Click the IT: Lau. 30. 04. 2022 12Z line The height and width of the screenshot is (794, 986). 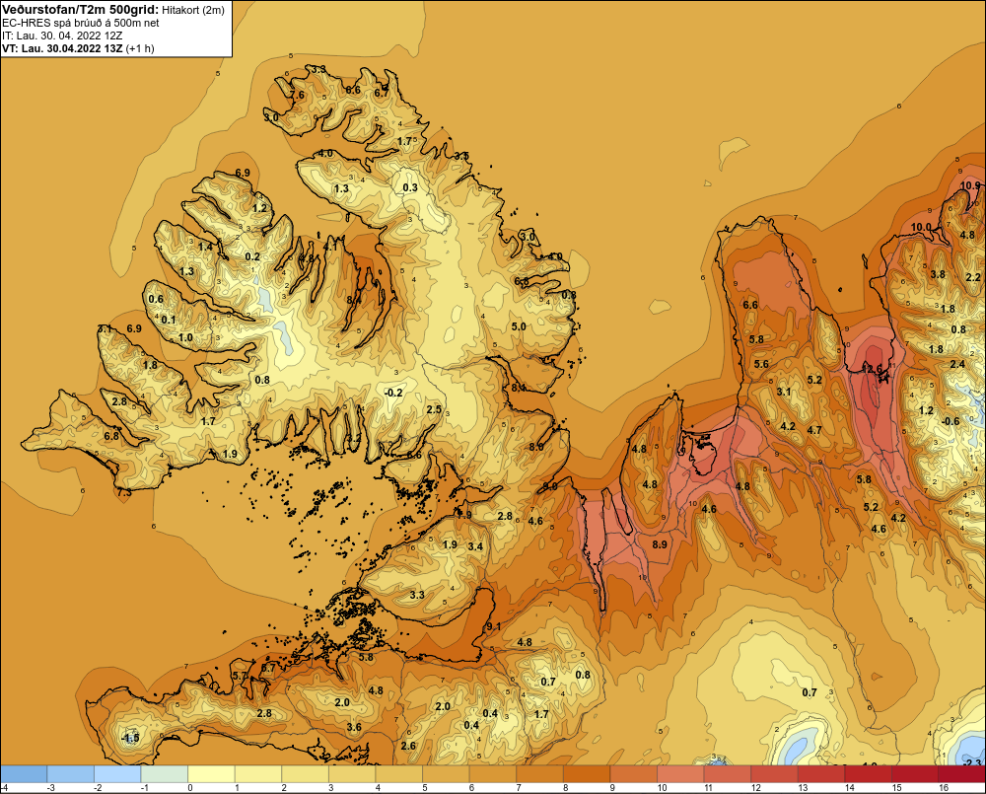click(x=62, y=36)
